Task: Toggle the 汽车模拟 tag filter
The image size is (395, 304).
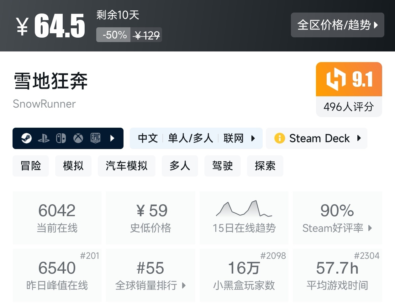Action: click(127, 166)
